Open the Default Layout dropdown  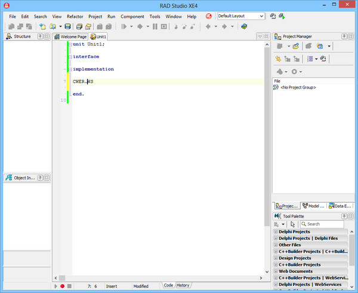261,16
